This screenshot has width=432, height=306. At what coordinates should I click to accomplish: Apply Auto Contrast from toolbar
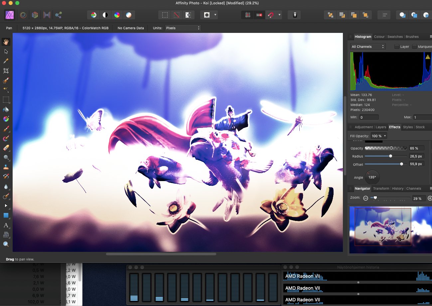105,15
